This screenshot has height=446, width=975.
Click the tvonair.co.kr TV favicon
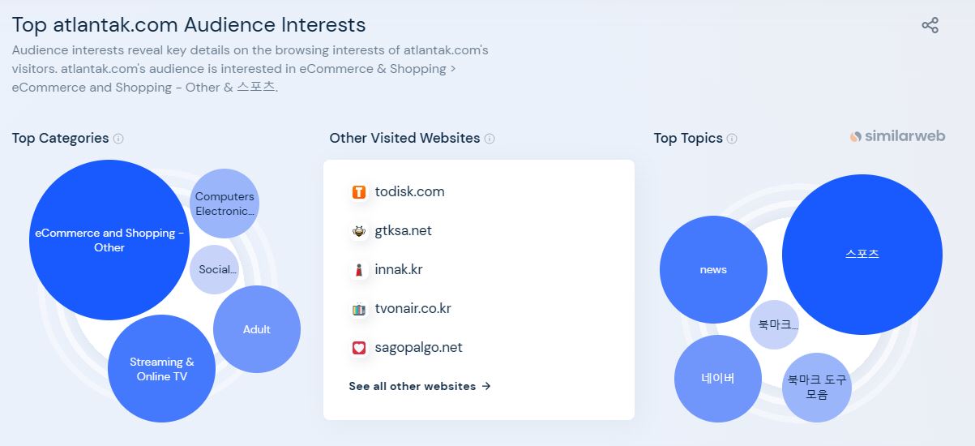(359, 309)
